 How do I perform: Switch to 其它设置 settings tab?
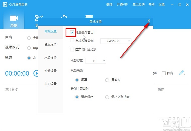click(51, 84)
